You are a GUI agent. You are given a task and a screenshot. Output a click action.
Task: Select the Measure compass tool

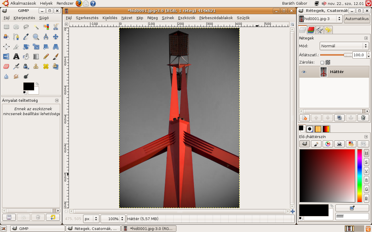(46, 37)
